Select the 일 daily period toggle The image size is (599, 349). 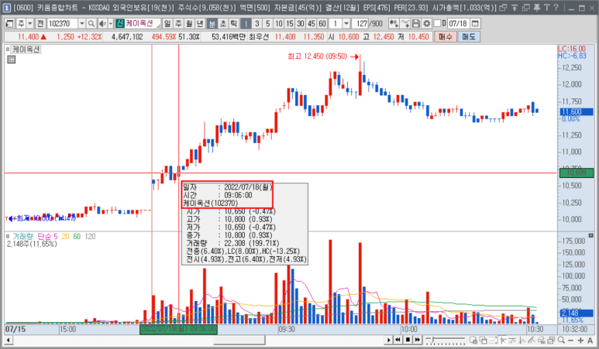click(x=167, y=24)
